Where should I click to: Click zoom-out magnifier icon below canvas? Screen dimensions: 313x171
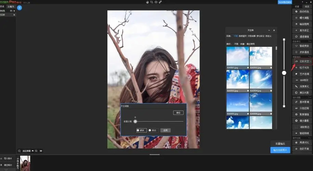tap(19, 151)
